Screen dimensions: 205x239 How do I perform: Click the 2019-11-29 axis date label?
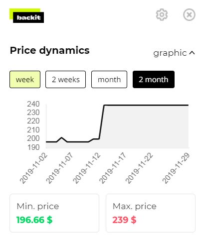coord(176,168)
